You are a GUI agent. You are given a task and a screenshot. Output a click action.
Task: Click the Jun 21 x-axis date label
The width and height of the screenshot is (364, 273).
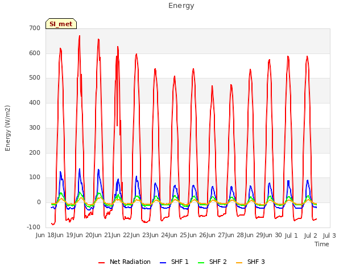click(x=102, y=235)
